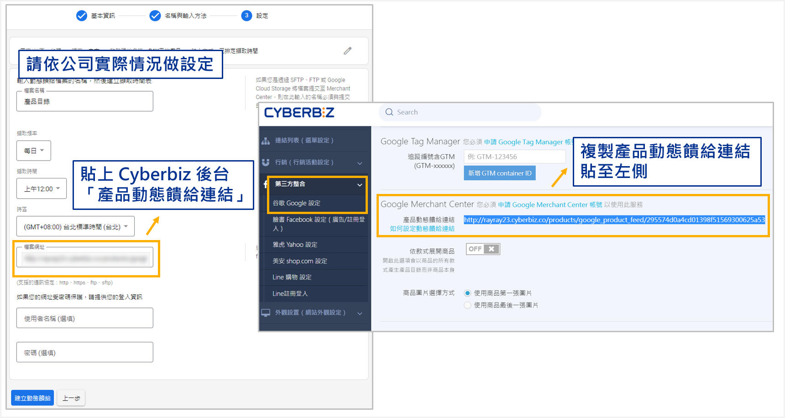The image size is (785, 418).
Task: Open the 如何設定動態饋給連結 link
Action: point(422,229)
